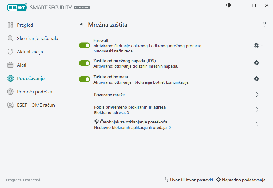Click Uvoz ili izvoz postavki
The width and height of the screenshot is (273, 188).
189,180
